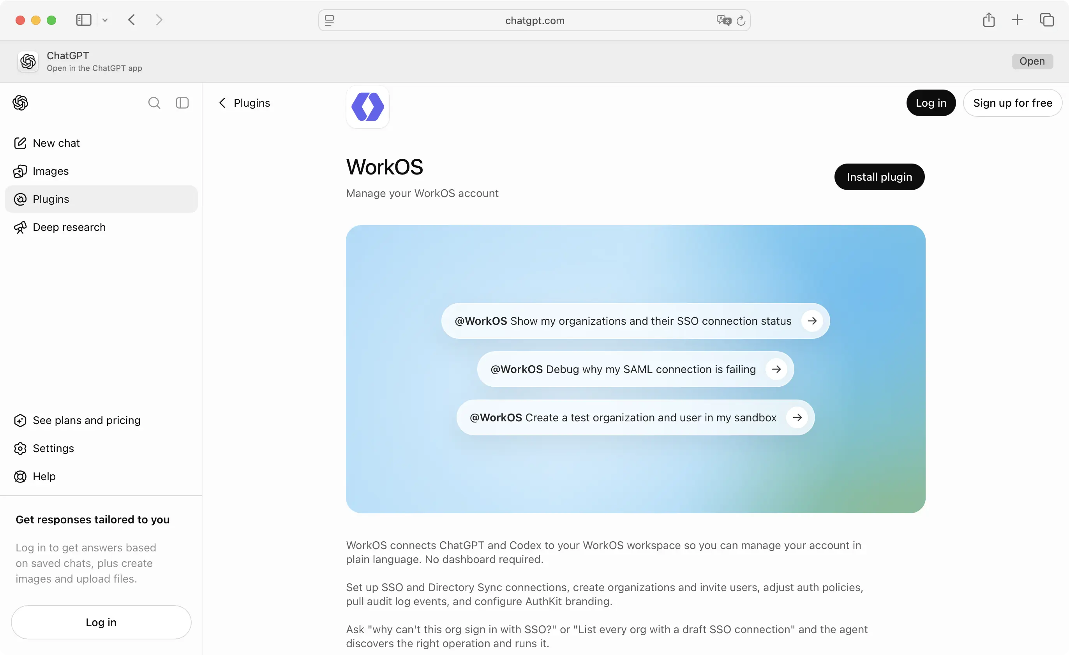Click the chatgpt.com address bar
1069x655 pixels.
(x=534, y=20)
